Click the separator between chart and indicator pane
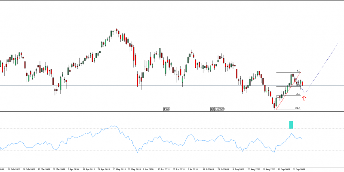The width and height of the screenshot is (344, 172). [172, 111]
